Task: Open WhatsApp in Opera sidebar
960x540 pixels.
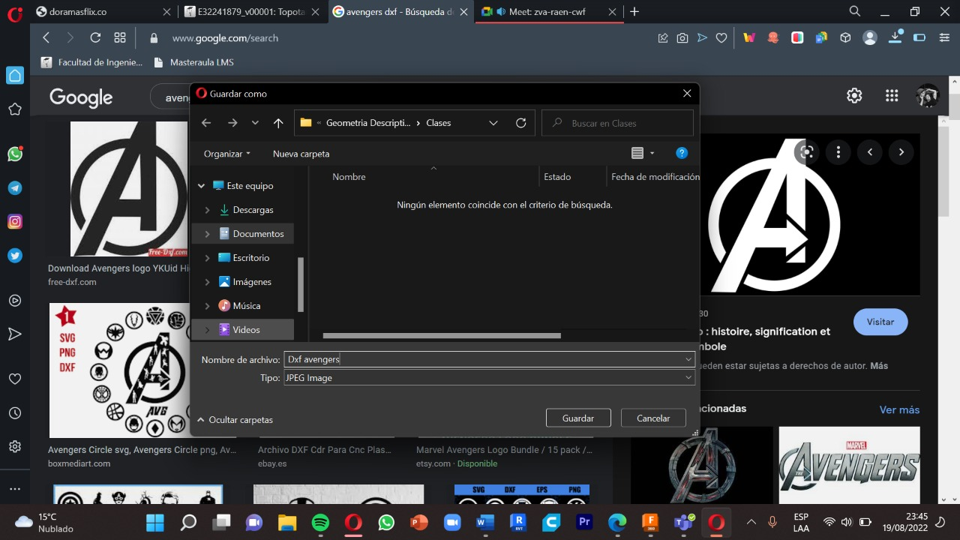Action: coord(15,154)
